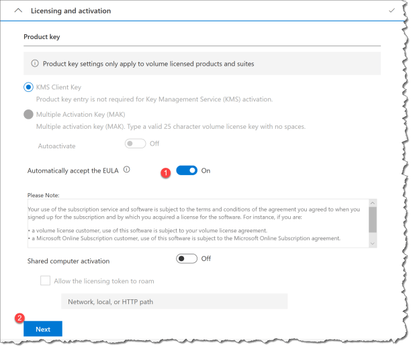
Task: Select Multiple Activation Key (MAK) option
Action: [x=28, y=115]
